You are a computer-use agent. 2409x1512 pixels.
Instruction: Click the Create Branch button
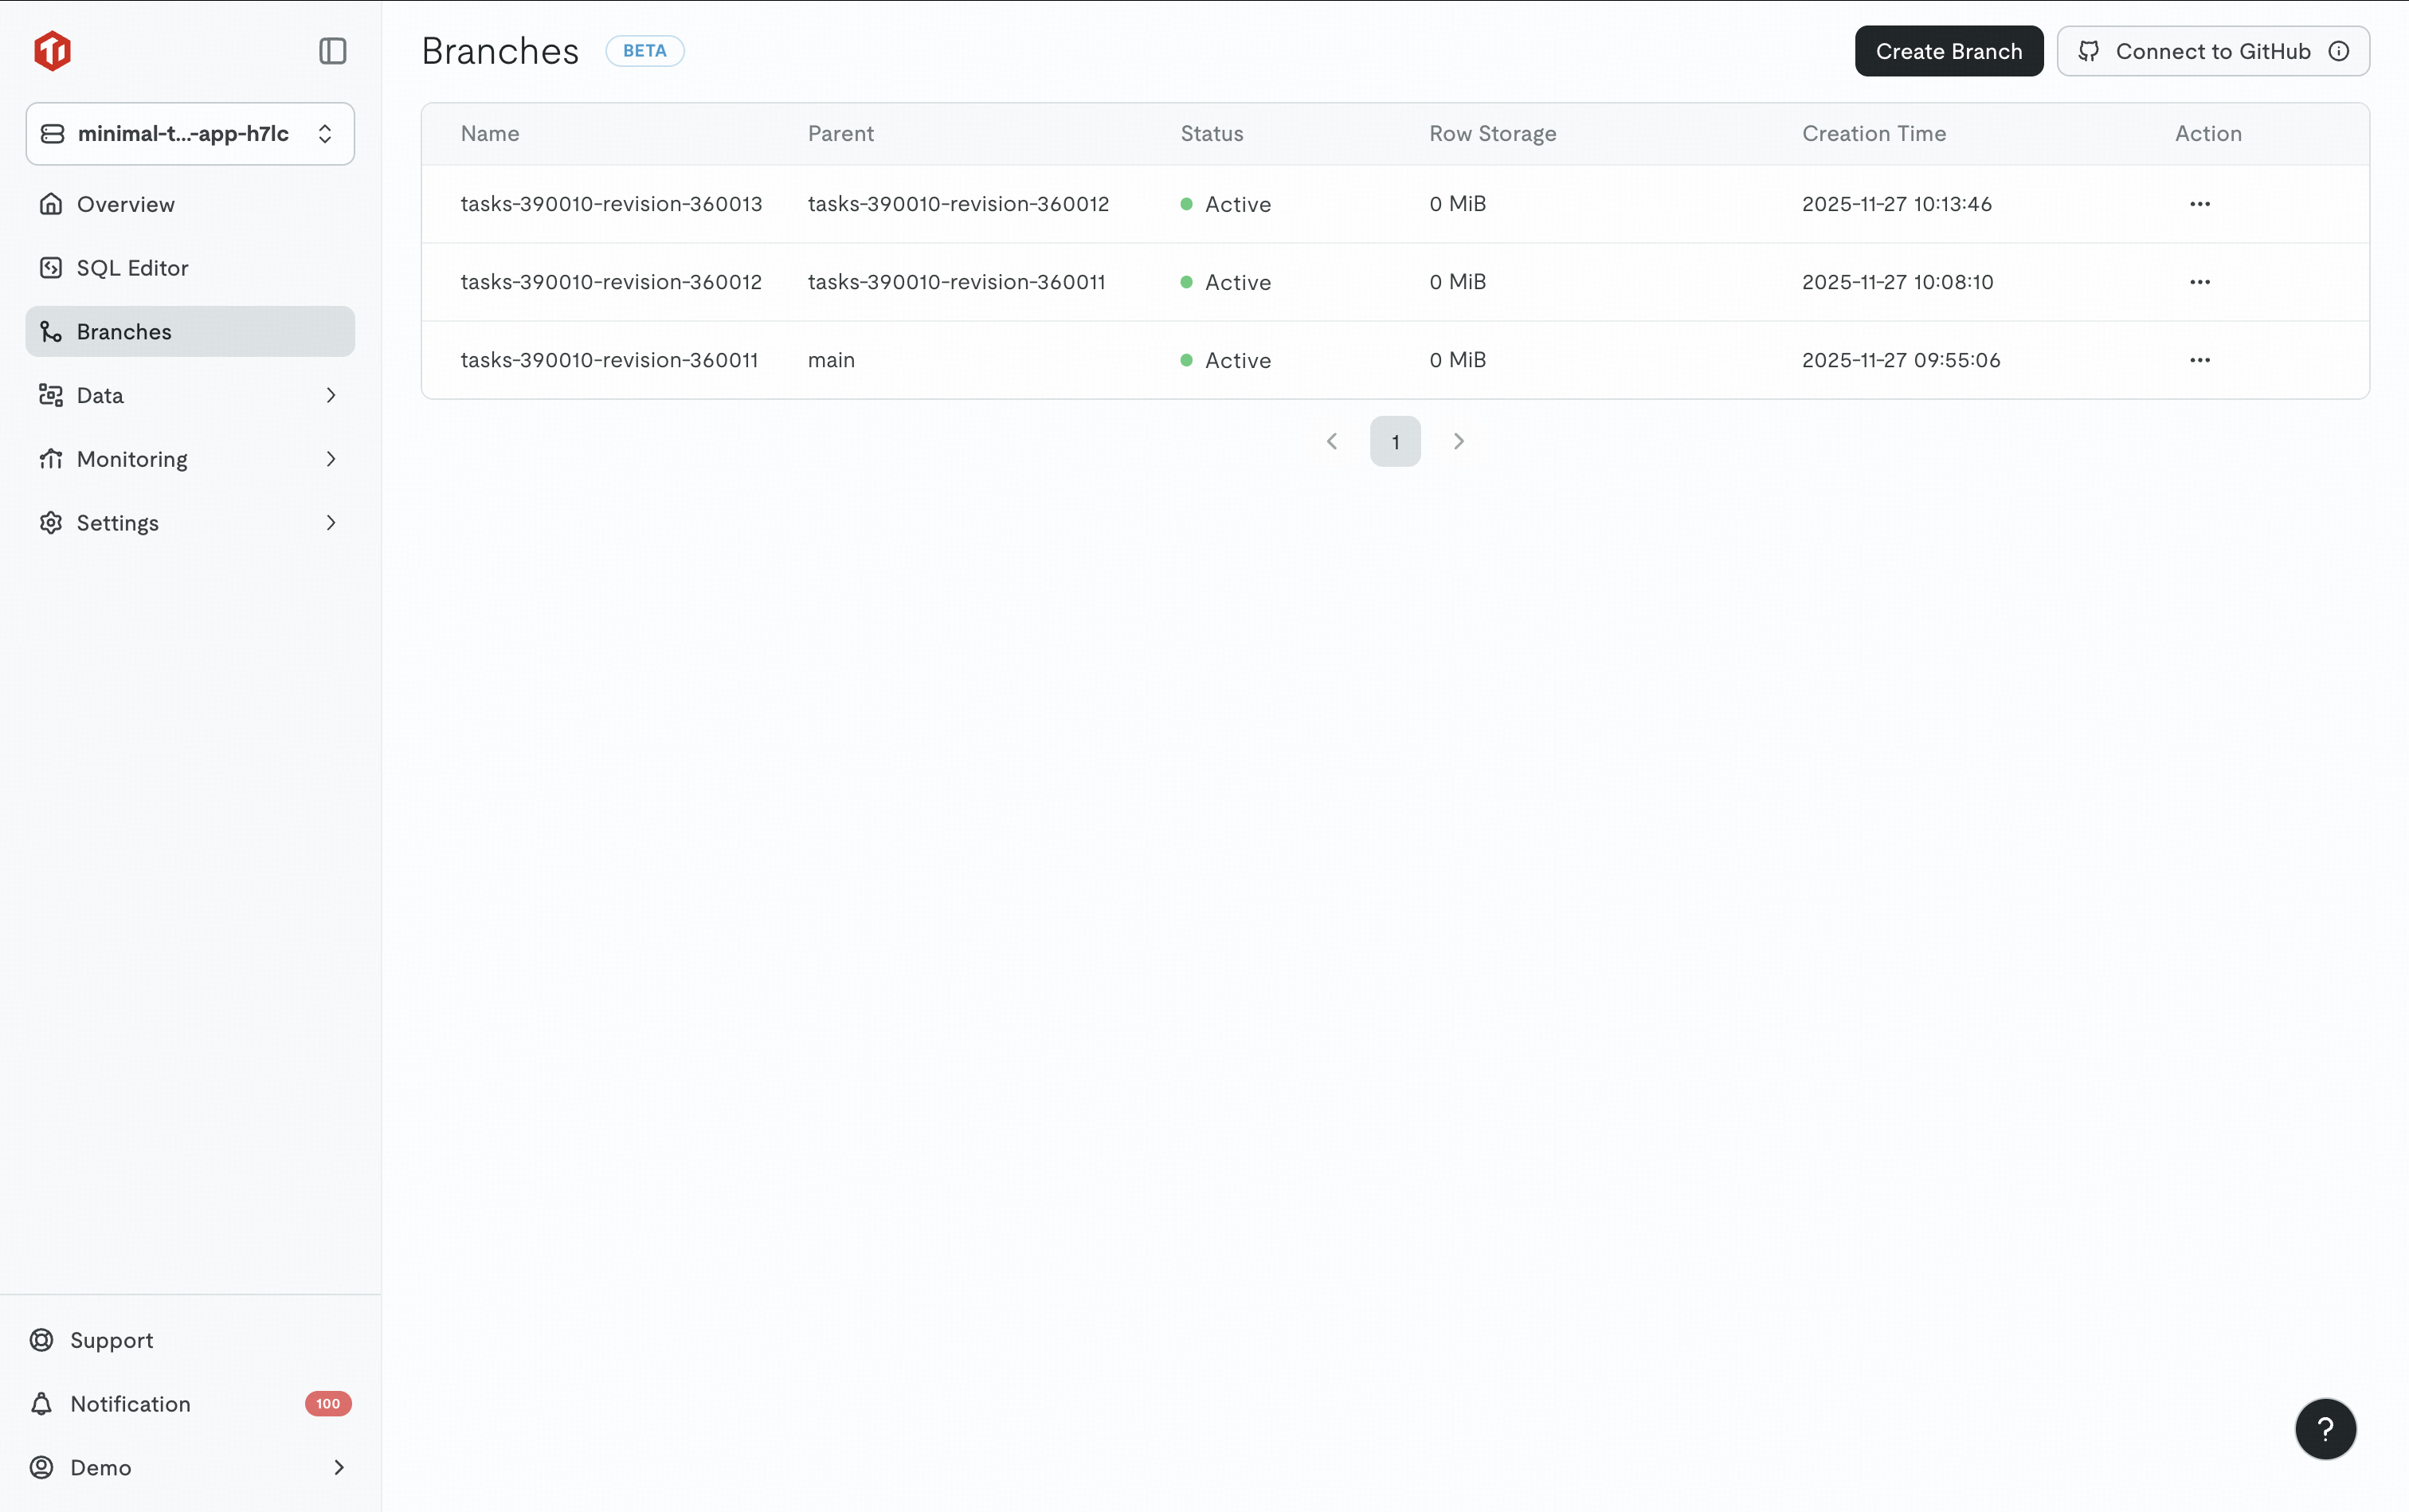pyautogui.click(x=1948, y=51)
